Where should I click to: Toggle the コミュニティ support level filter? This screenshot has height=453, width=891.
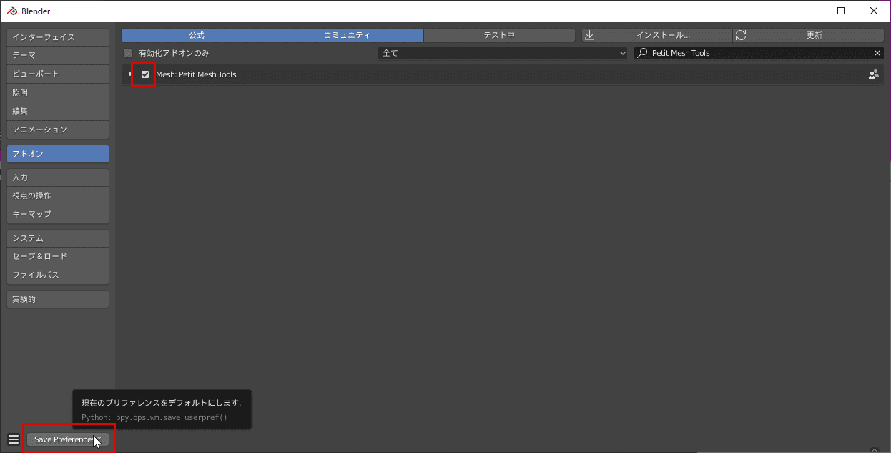click(348, 35)
